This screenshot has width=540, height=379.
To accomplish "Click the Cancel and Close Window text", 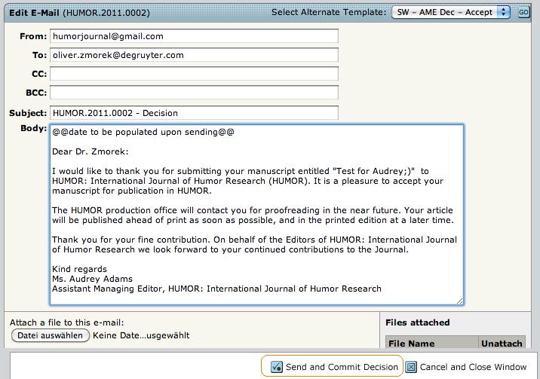I will 473,367.
